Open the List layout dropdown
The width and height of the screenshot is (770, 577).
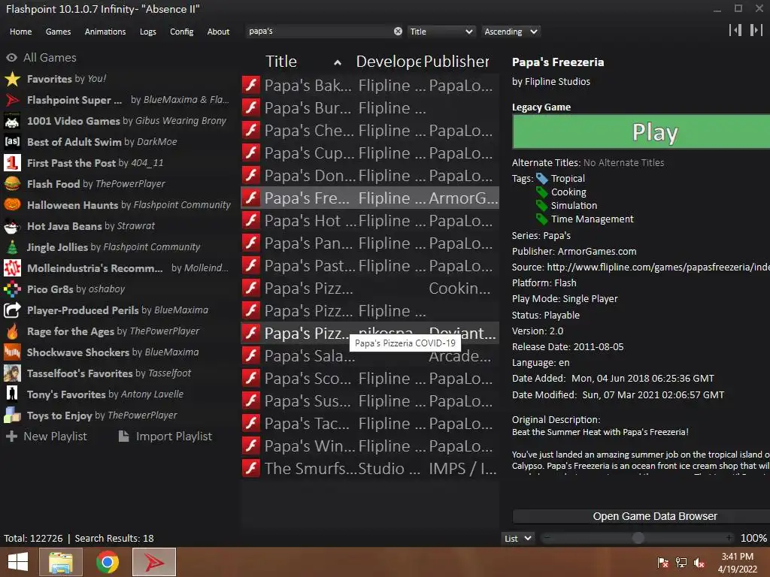tap(517, 538)
